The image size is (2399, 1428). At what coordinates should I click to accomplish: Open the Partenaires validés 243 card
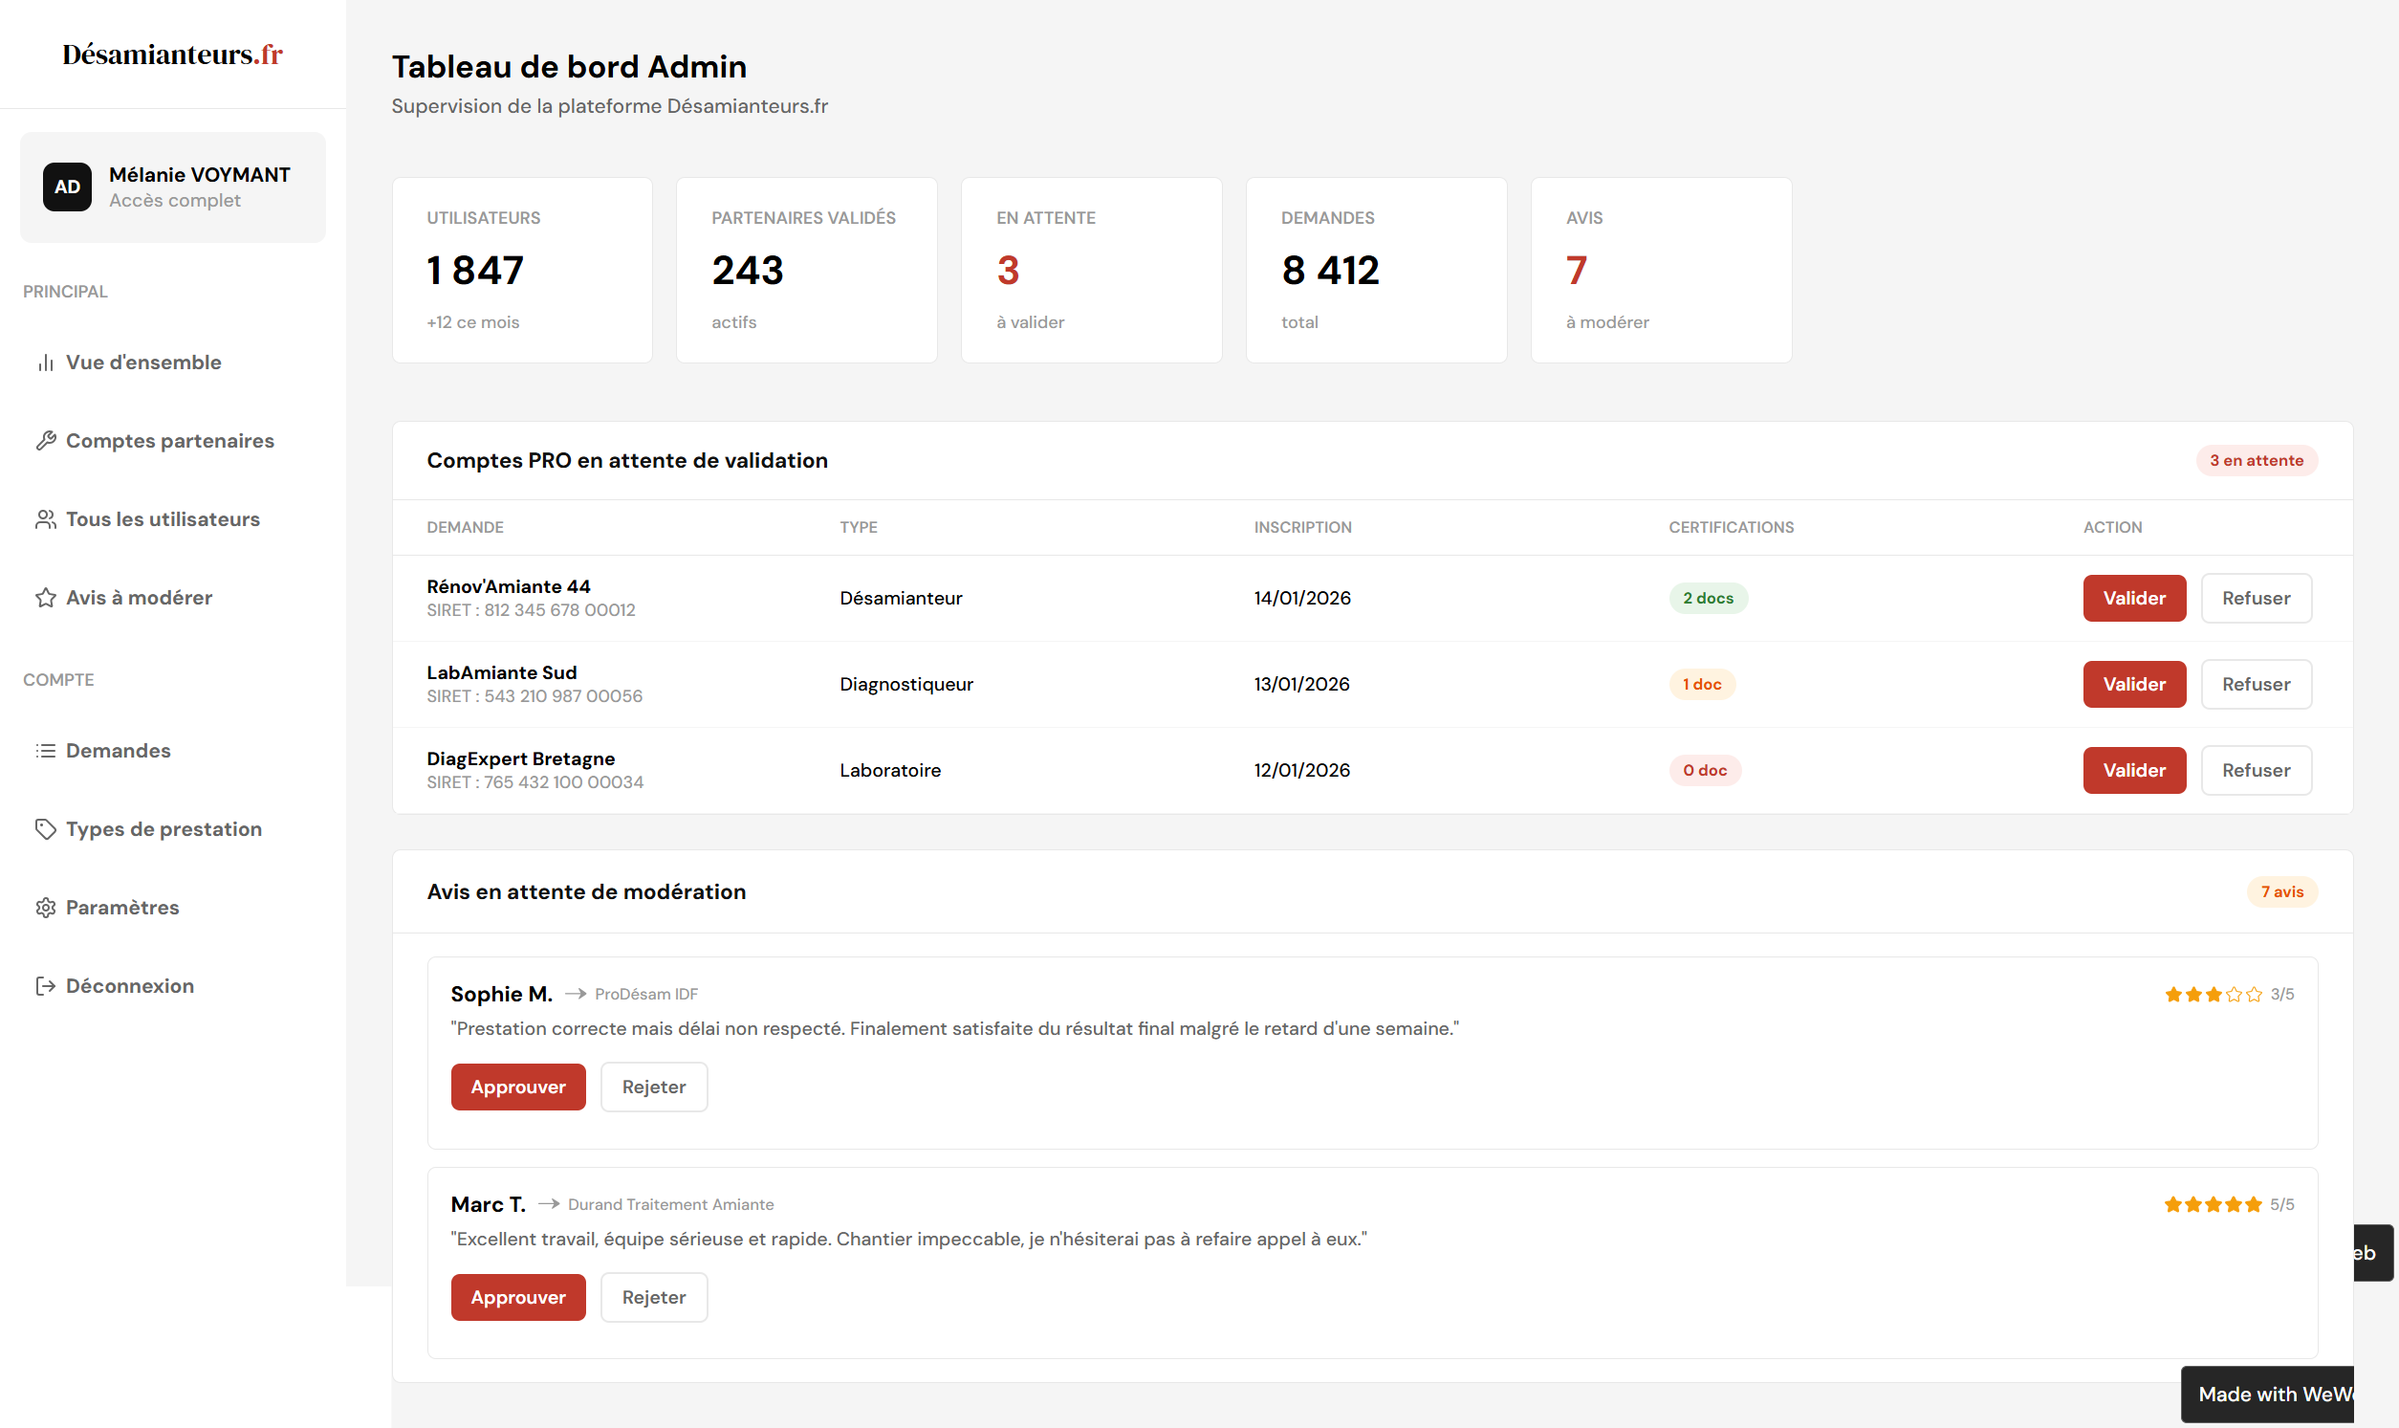coord(807,271)
